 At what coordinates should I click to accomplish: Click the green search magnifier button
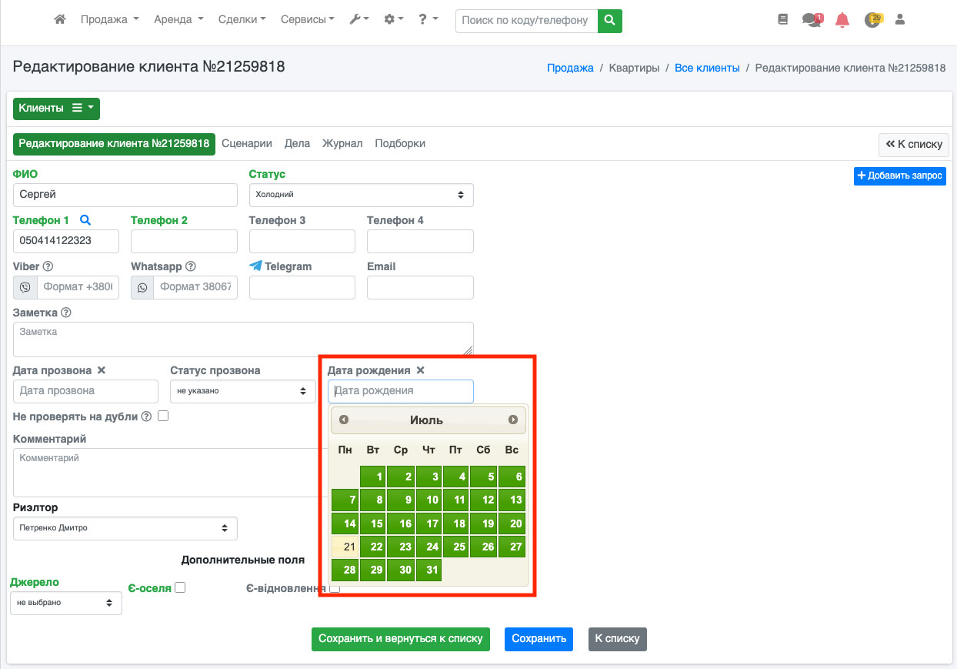[610, 21]
